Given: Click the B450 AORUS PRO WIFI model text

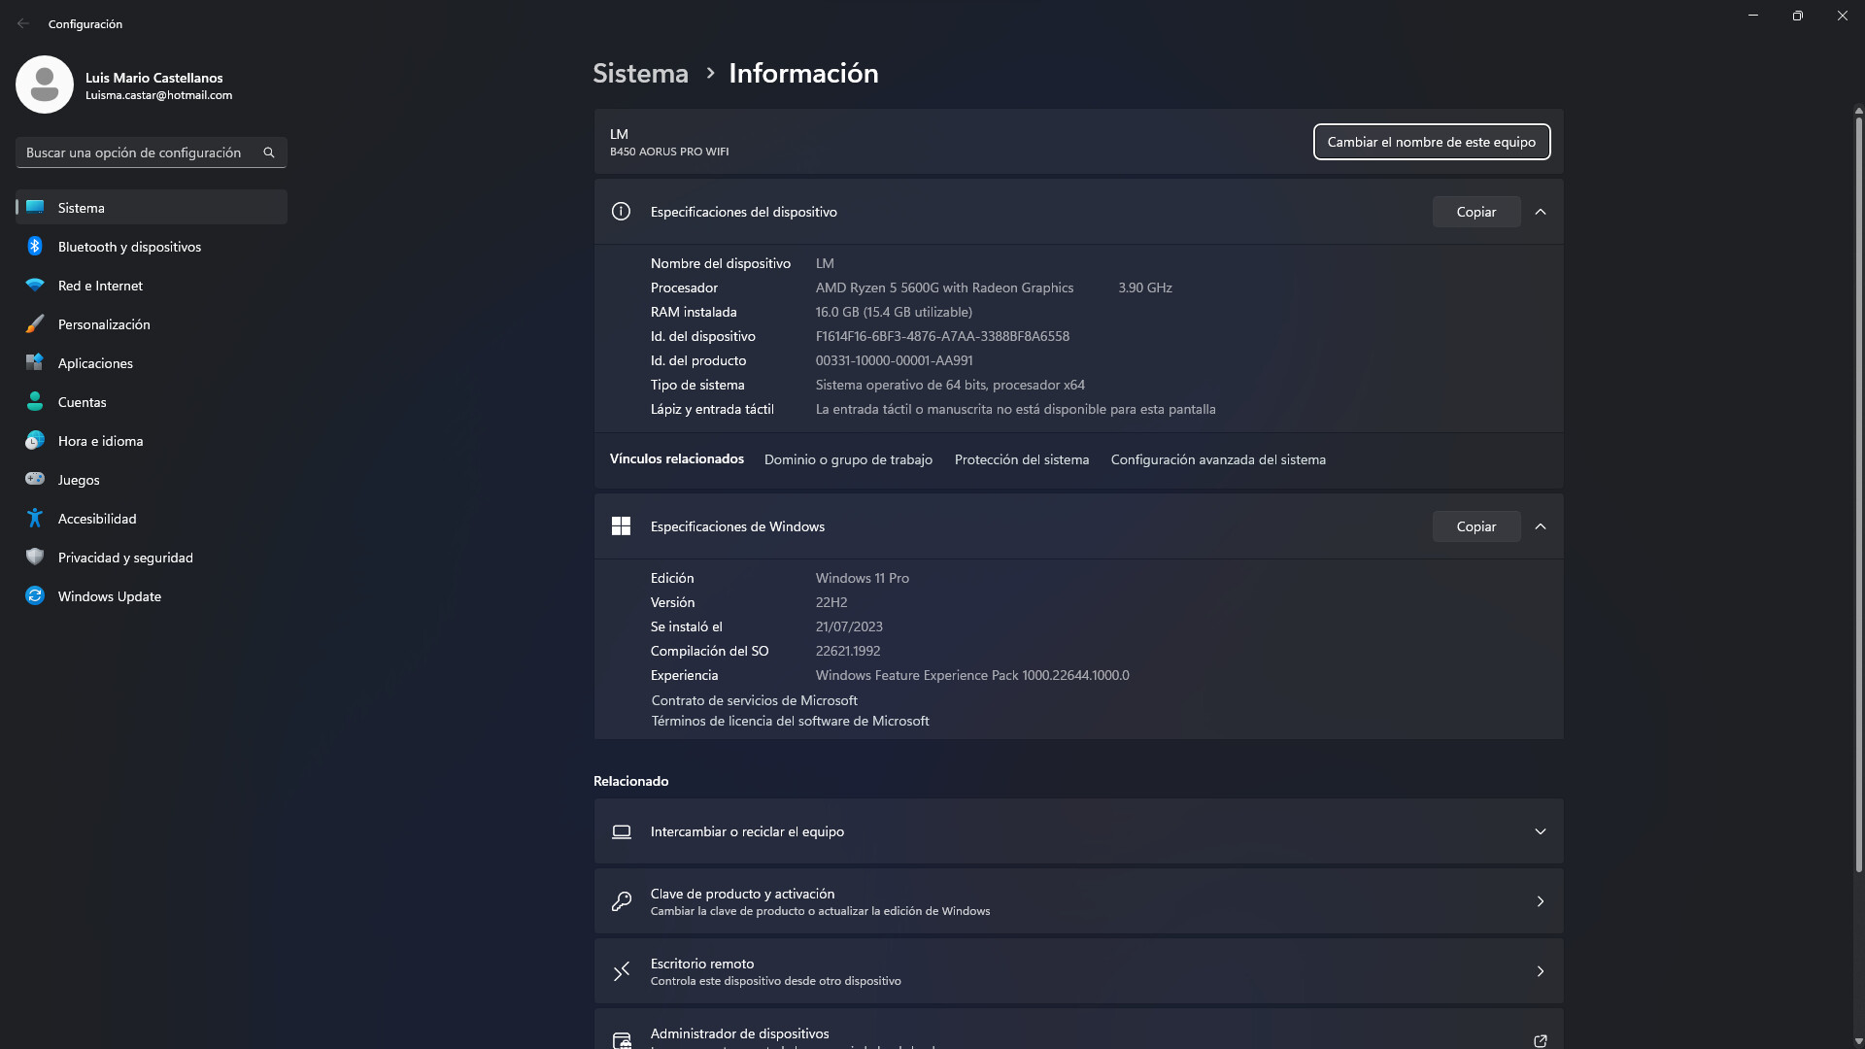Looking at the screenshot, I should tap(669, 152).
